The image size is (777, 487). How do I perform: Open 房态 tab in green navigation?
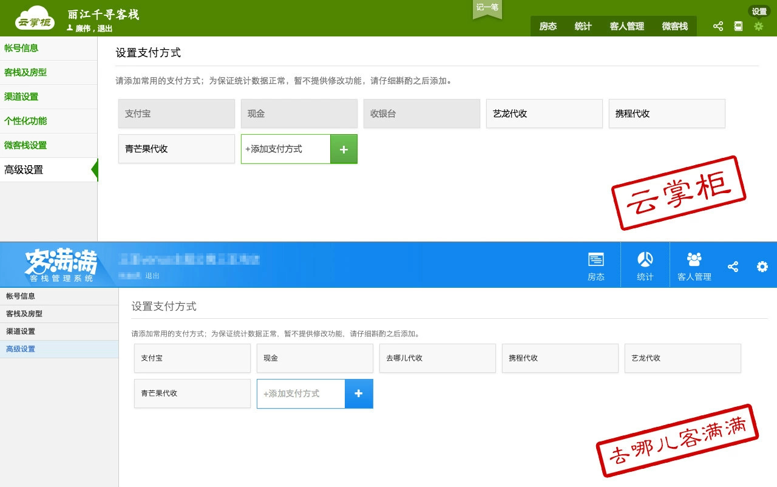[x=548, y=26]
